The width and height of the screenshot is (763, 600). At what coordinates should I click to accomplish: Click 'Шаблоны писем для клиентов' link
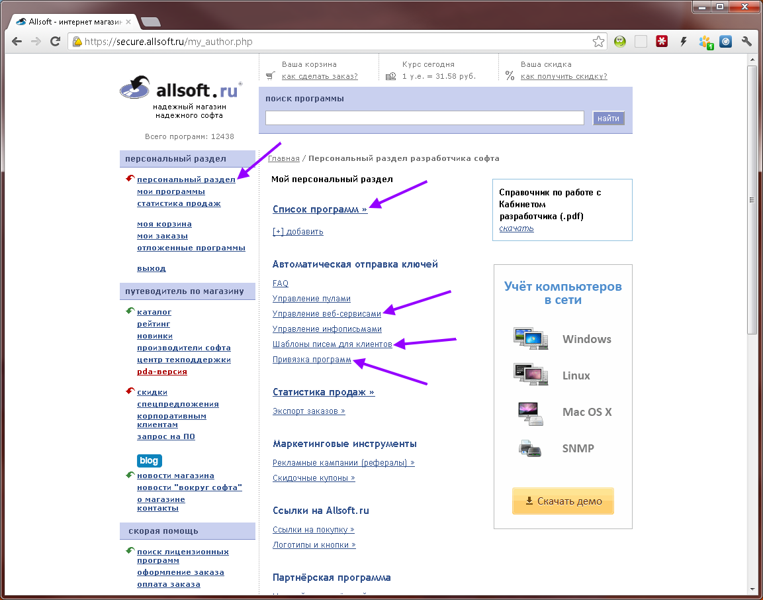pos(332,344)
